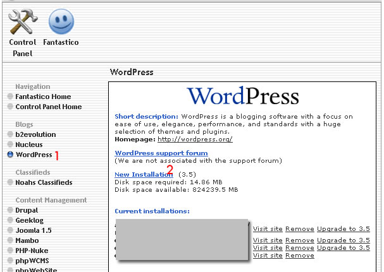
Task: Click Control Panel label under icon
Action: click(x=23, y=48)
